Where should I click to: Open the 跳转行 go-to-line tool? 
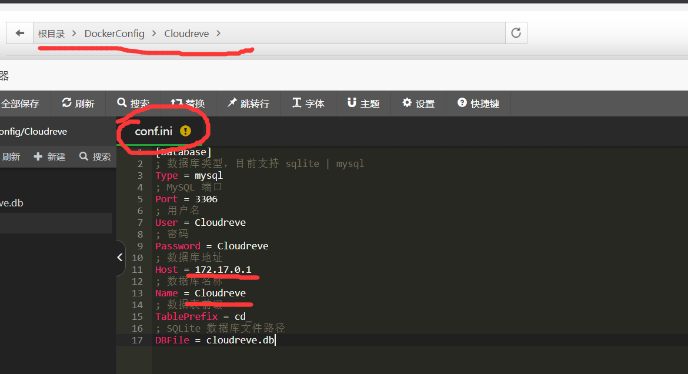pos(248,103)
